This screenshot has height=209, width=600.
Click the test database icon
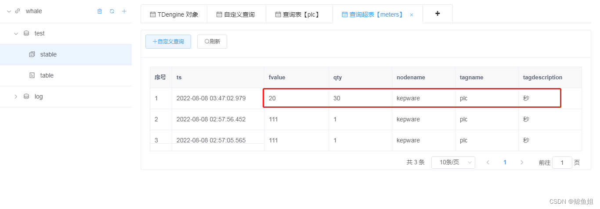click(26, 33)
